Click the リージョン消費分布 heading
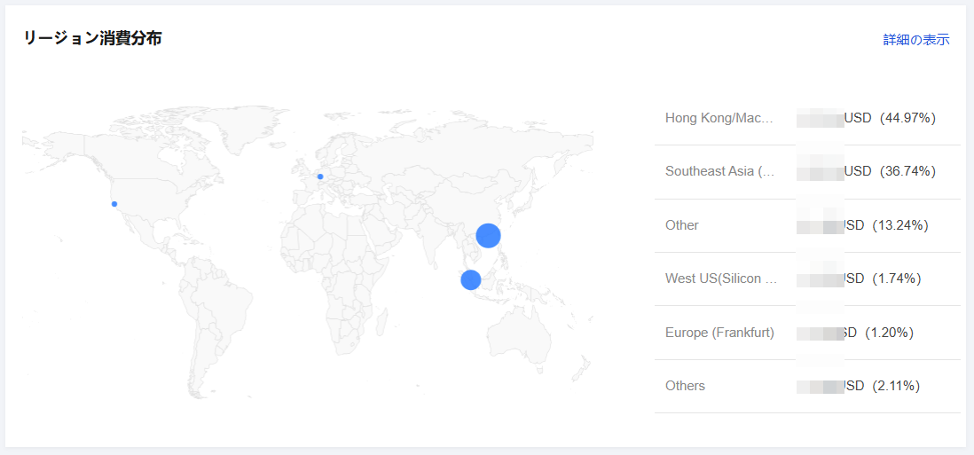974x455 pixels. tap(92, 38)
